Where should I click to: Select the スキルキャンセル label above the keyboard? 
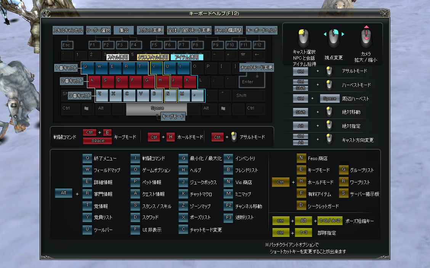pos(68,30)
